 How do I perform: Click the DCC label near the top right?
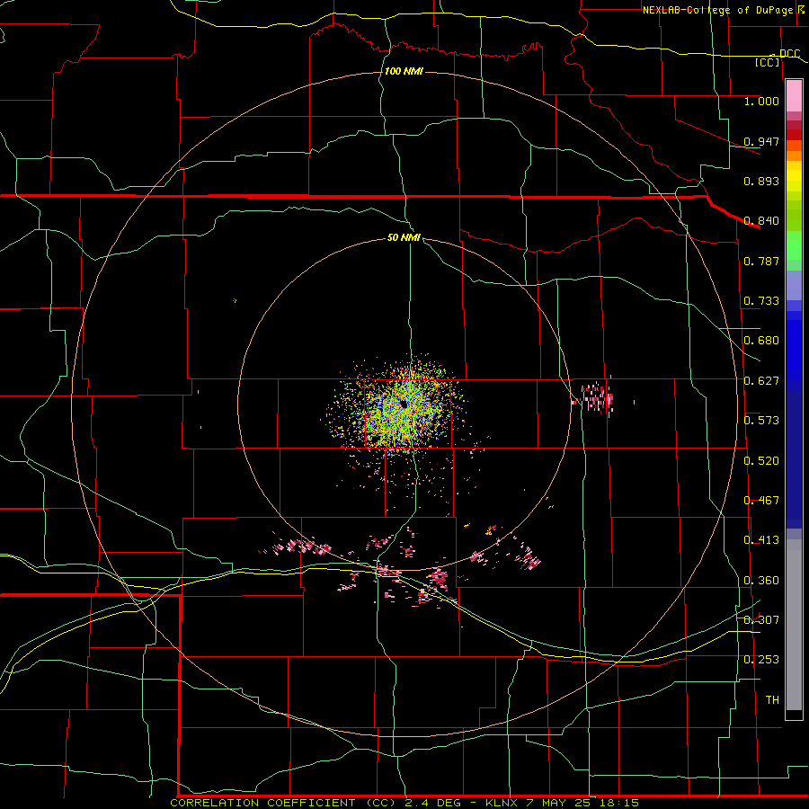[x=789, y=53]
